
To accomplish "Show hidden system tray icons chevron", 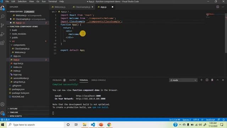I will [180, 125].
